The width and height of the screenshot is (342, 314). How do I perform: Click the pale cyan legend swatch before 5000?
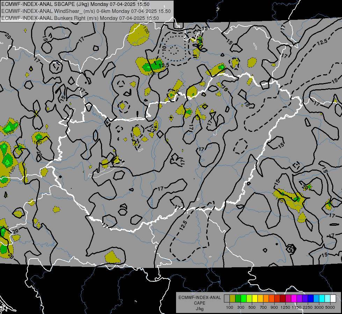tap(327, 299)
